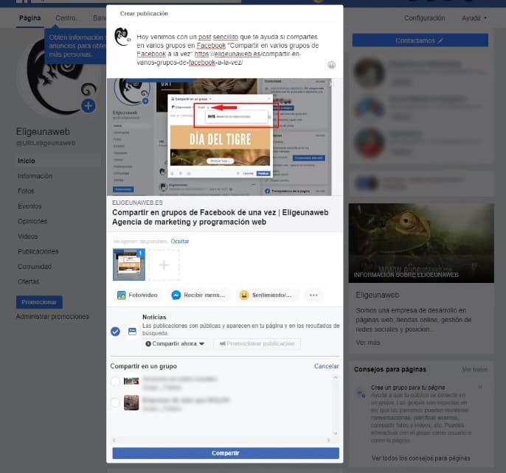This screenshot has height=473, width=506.
Task: Click the plus badge on profile picture
Action: point(89,106)
